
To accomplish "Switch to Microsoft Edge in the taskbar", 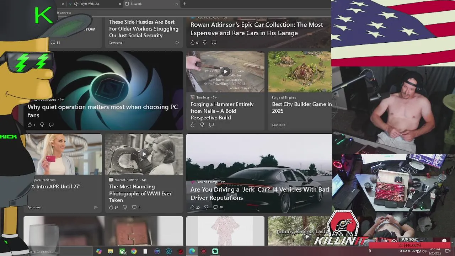I will click(192, 251).
